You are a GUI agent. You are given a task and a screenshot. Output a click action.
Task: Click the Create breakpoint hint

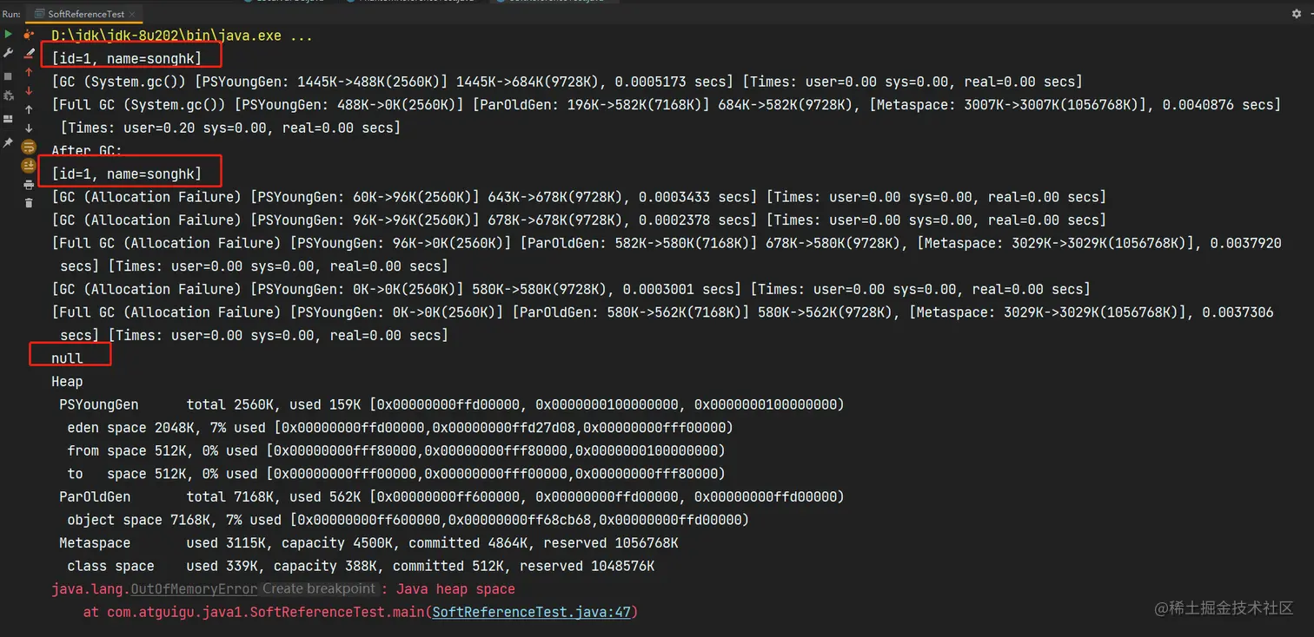pyautogui.click(x=319, y=589)
